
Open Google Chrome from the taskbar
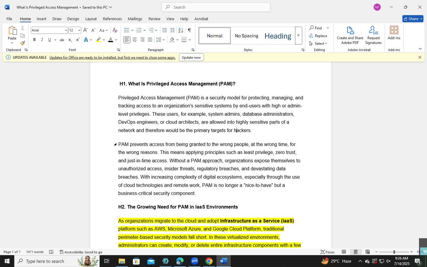point(209,261)
